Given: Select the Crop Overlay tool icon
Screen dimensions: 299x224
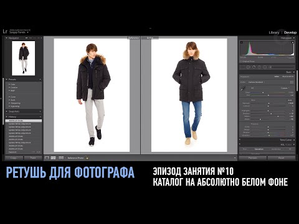Looking at the screenshot, I should (x=242, y=67).
